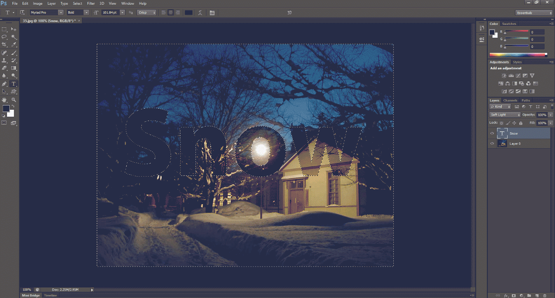This screenshot has width=555, height=298.
Task: Open the Crisp anti-aliasing dropdown
Action: coord(147,12)
